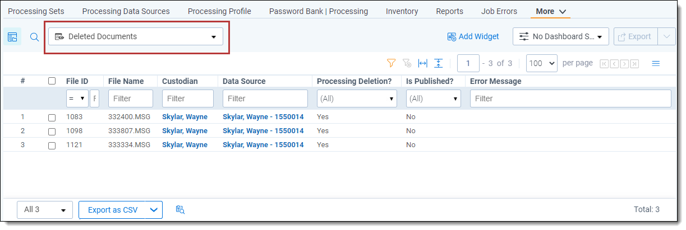686x230 pixels.
Task: Open the hamburger grid settings menu
Action: pyautogui.click(x=656, y=63)
